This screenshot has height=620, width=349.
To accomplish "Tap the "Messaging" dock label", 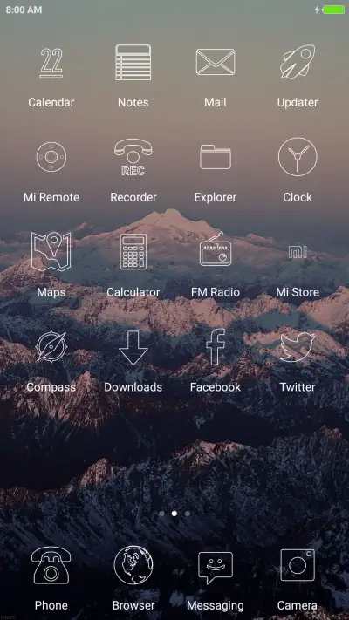I will pos(216,606).
